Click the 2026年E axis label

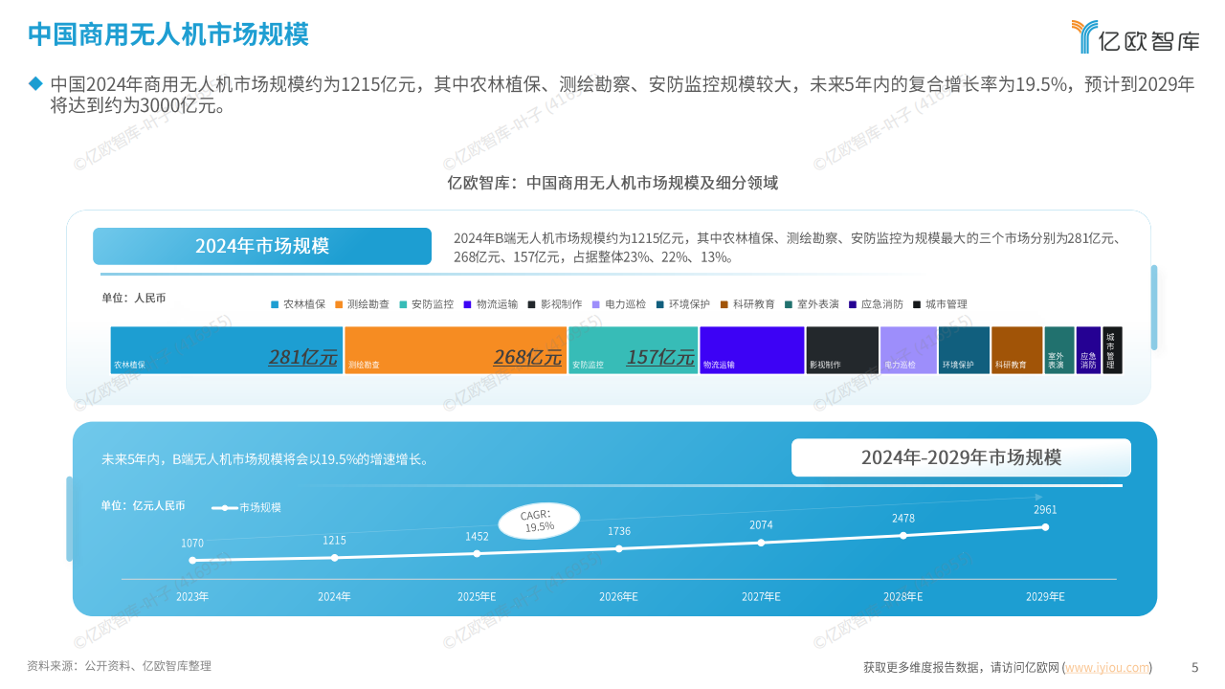click(x=619, y=596)
